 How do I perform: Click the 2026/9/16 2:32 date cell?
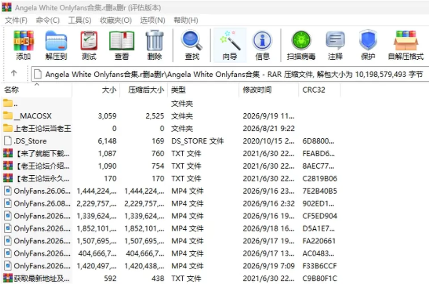[x=269, y=203]
